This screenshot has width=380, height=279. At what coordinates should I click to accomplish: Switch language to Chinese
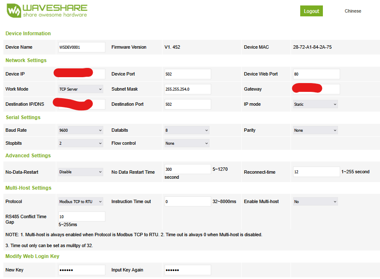tap(353, 11)
